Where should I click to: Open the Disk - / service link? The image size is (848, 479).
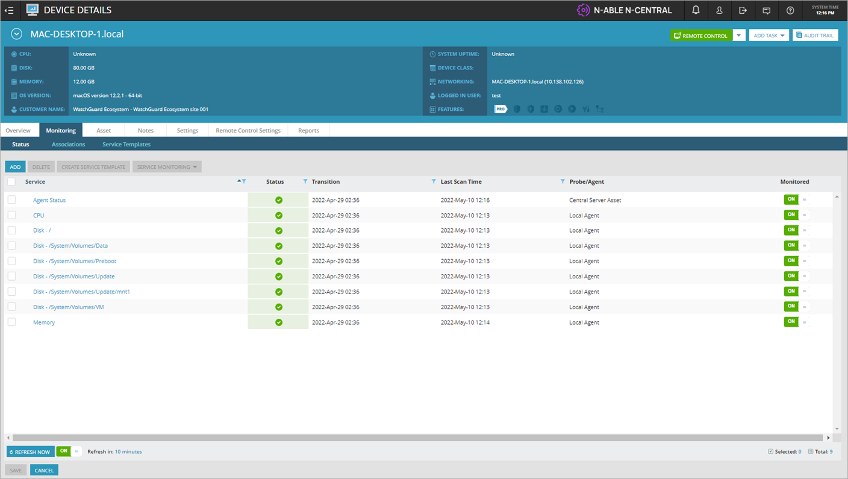41,230
